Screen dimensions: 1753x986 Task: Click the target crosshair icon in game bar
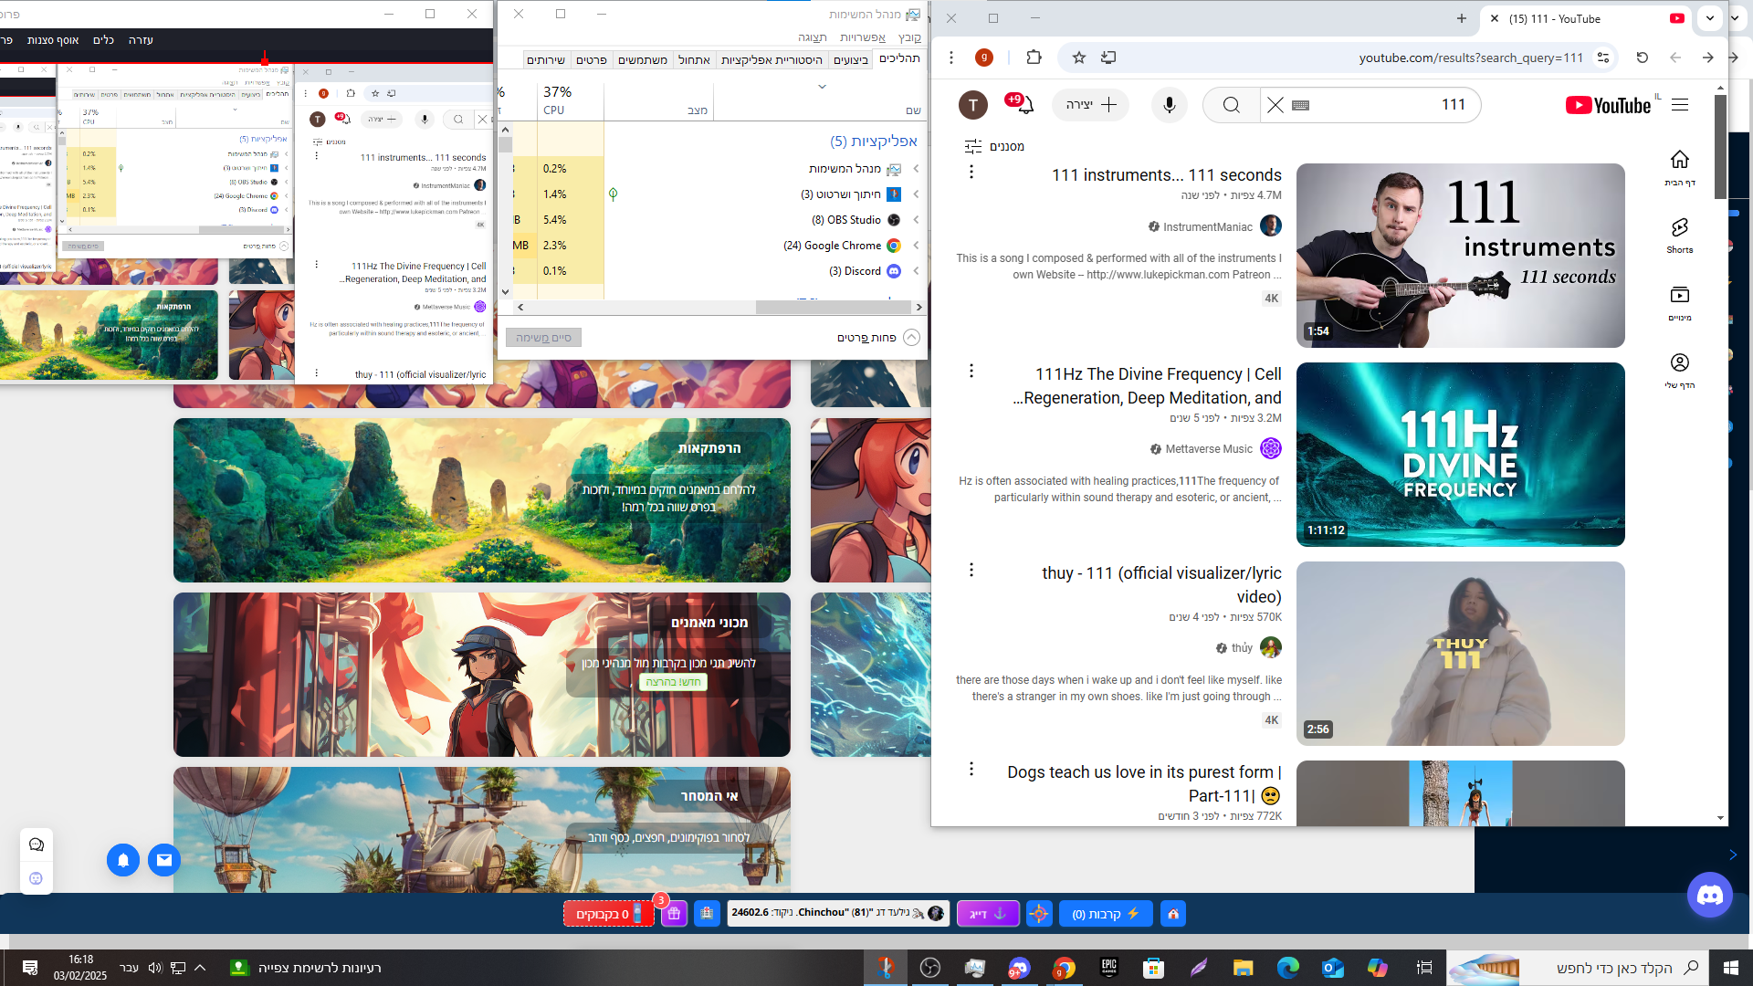[x=1039, y=914]
